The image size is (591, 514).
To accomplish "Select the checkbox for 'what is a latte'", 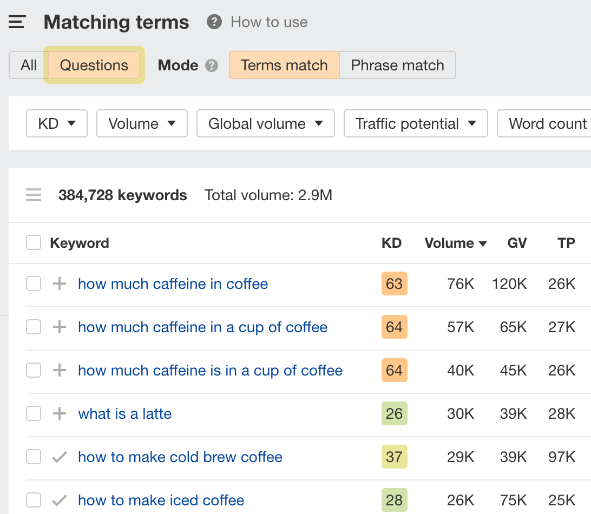I will [x=34, y=414].
